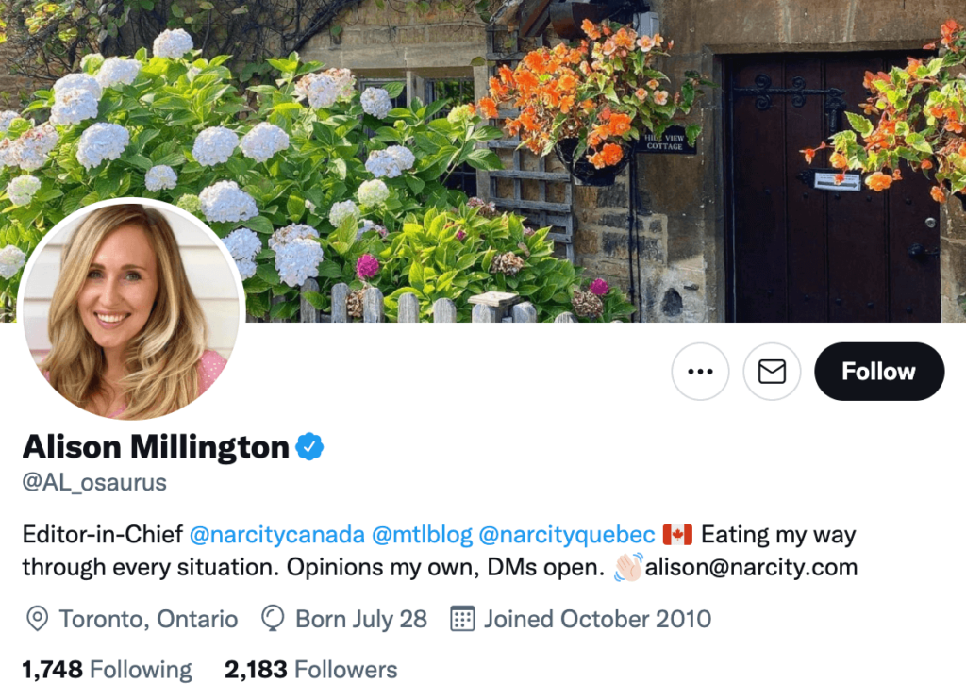
Task: Click the location pin icon
Action: coord(37,620)
